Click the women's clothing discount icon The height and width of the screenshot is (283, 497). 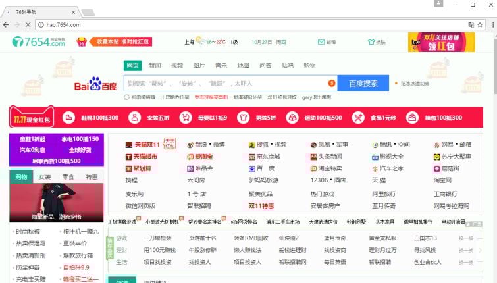(134, 118)
